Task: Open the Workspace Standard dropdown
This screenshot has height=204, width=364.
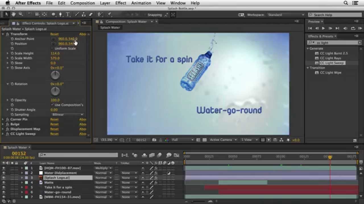Action: [286, 15]
